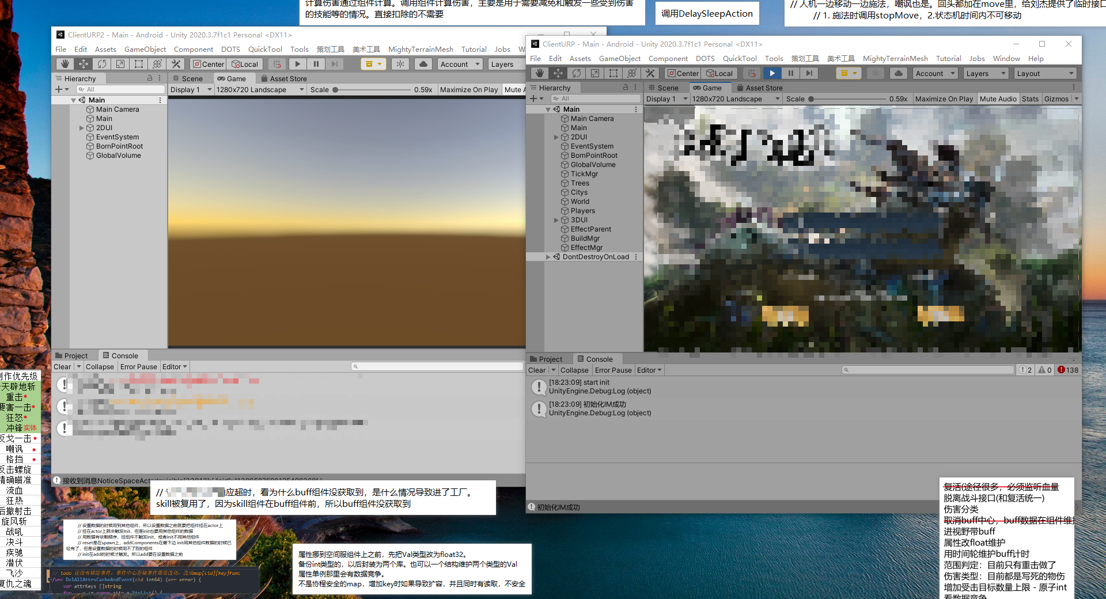Select Move tool in ClientURP window
1106x599 pixels.
[558, 73]
